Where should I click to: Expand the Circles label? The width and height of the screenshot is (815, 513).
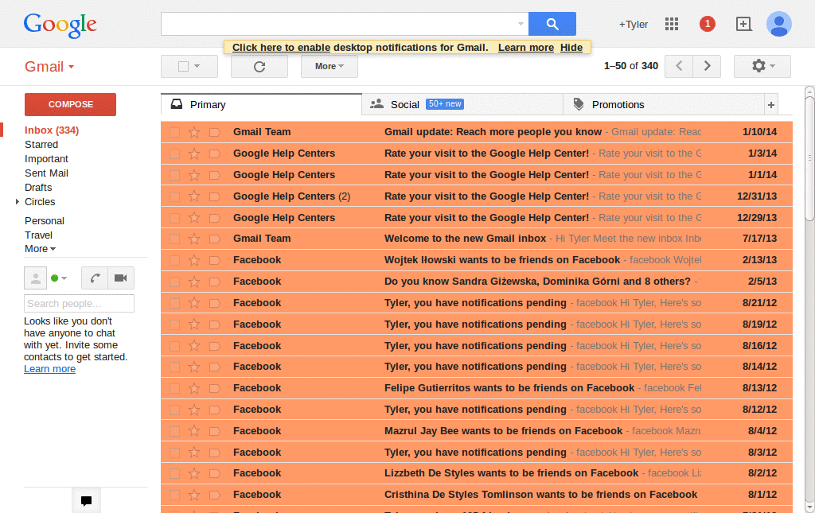tap(18, 201)
